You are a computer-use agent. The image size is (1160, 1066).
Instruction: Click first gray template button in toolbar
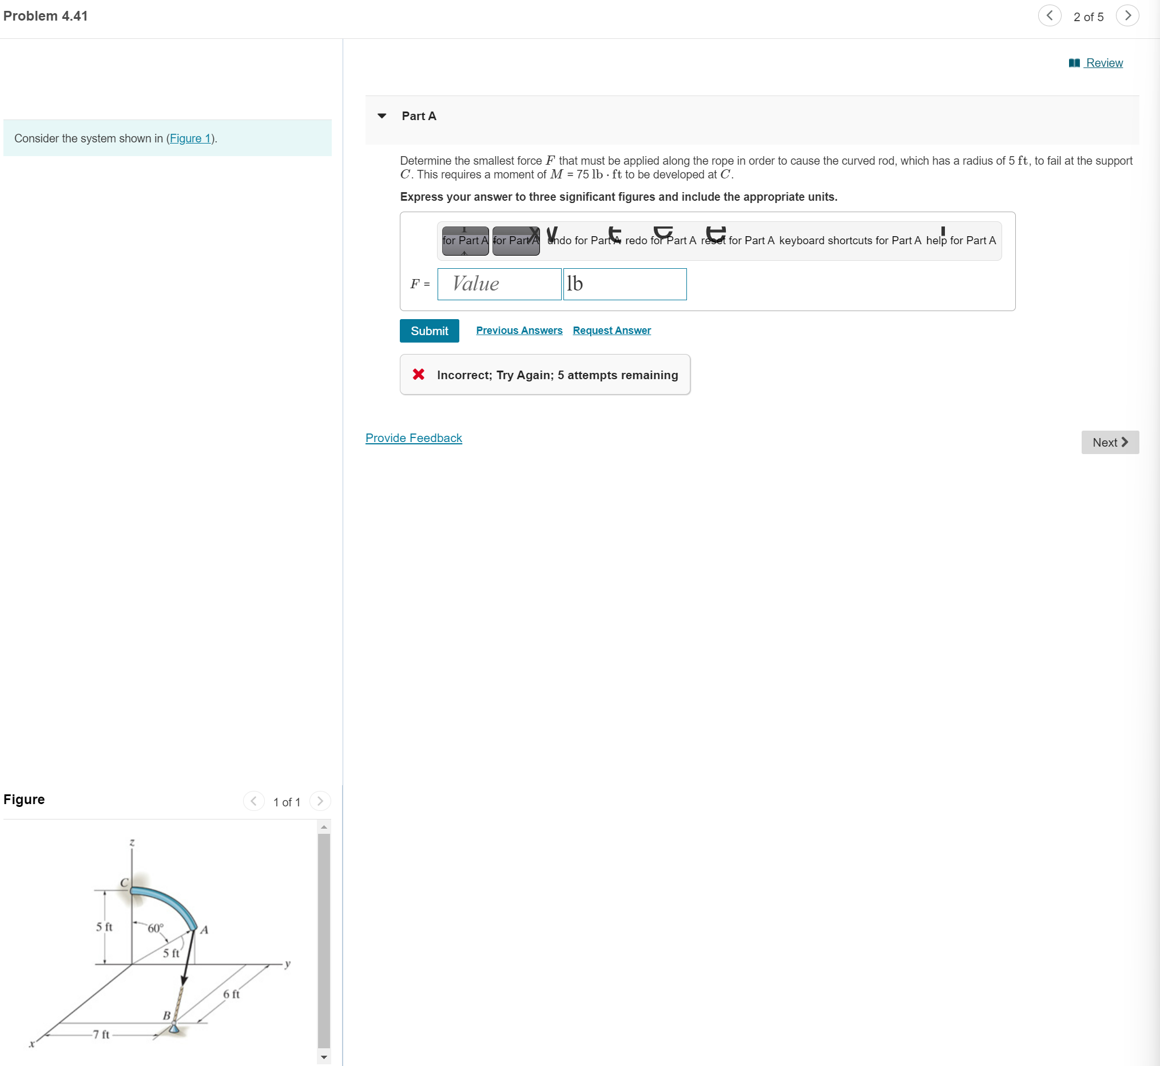pyautogui.click(x=465, y=241)
